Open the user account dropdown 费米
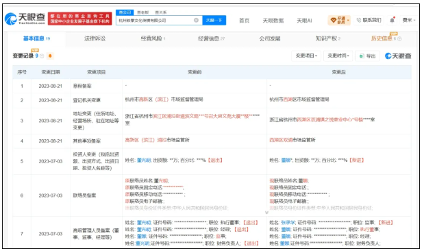 tap(408, 20)
